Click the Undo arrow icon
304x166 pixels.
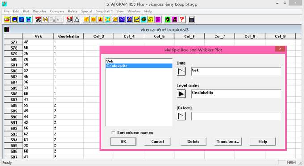click(60, 20)
